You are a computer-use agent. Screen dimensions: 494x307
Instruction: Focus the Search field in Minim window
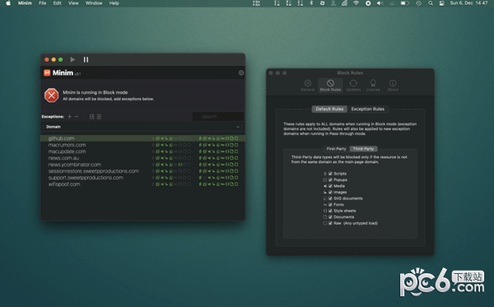(218, 117)
